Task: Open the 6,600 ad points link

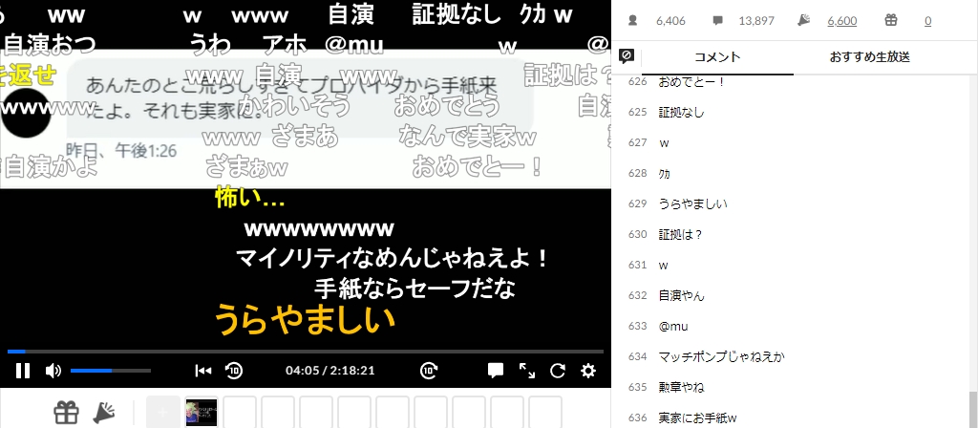Action: tap(841, 20)
